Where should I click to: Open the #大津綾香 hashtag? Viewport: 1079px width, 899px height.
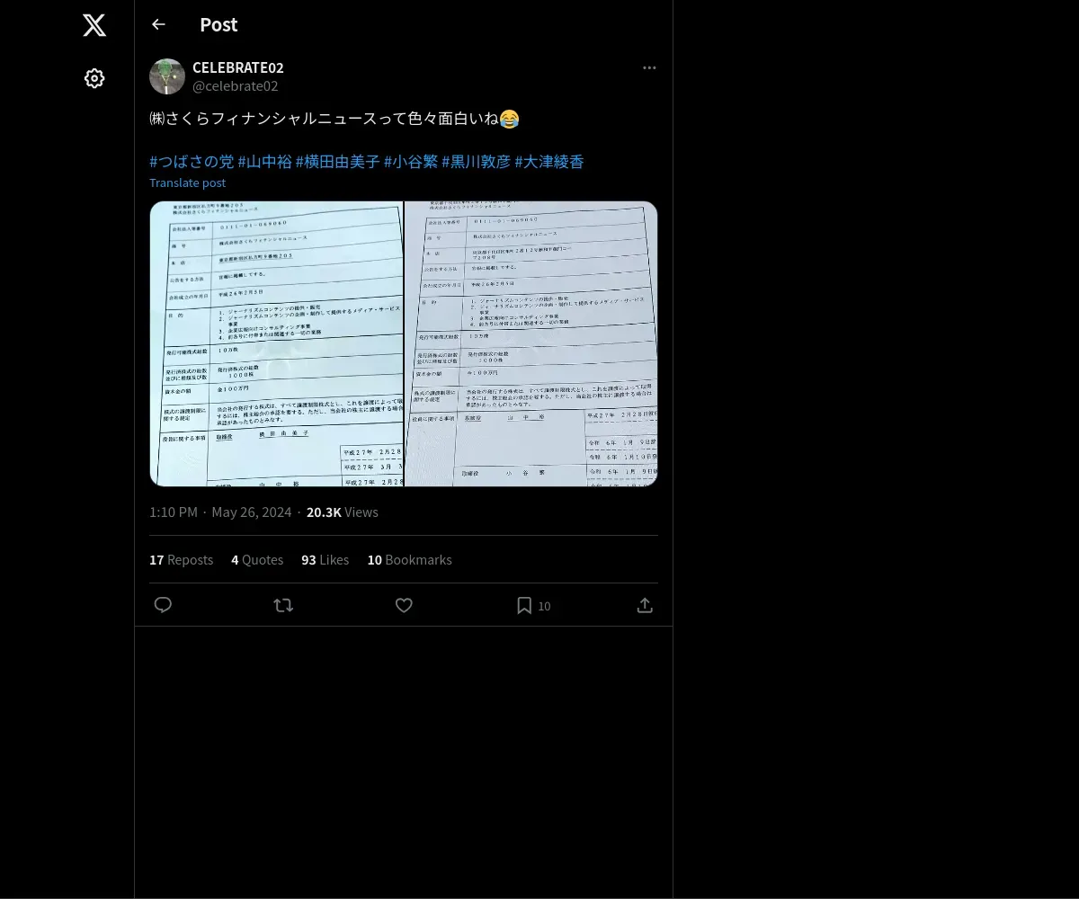[x=549, y=162]
